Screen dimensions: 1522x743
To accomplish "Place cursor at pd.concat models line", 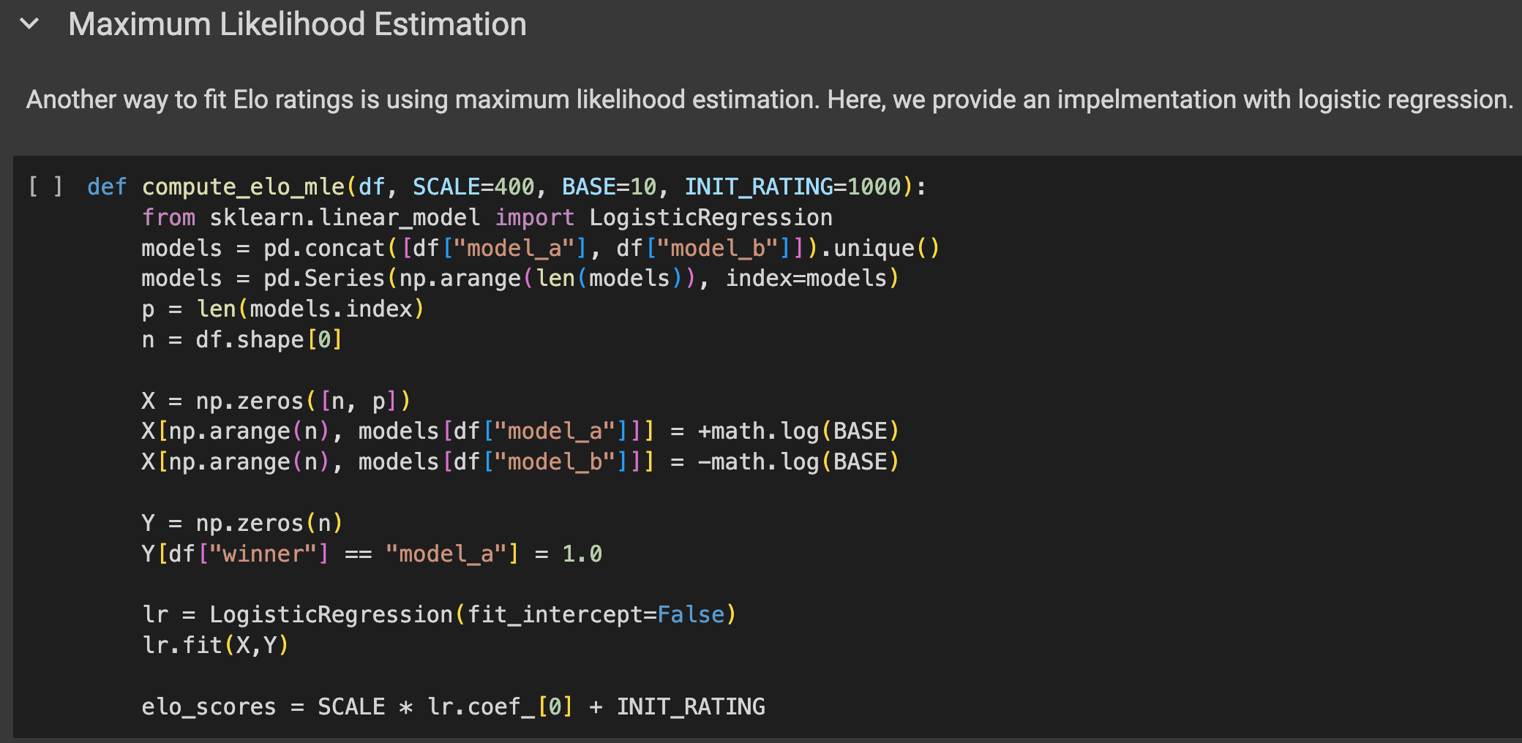I will pos(540,249).
